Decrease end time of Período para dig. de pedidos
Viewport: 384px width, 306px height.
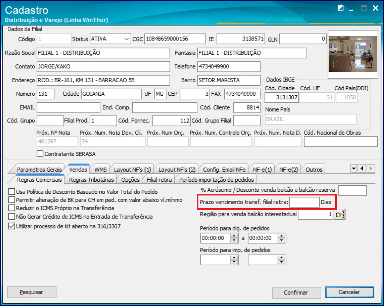tap(282, 240)
